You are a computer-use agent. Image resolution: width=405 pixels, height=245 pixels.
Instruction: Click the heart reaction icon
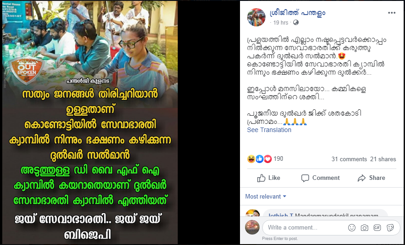coord(268,159)
